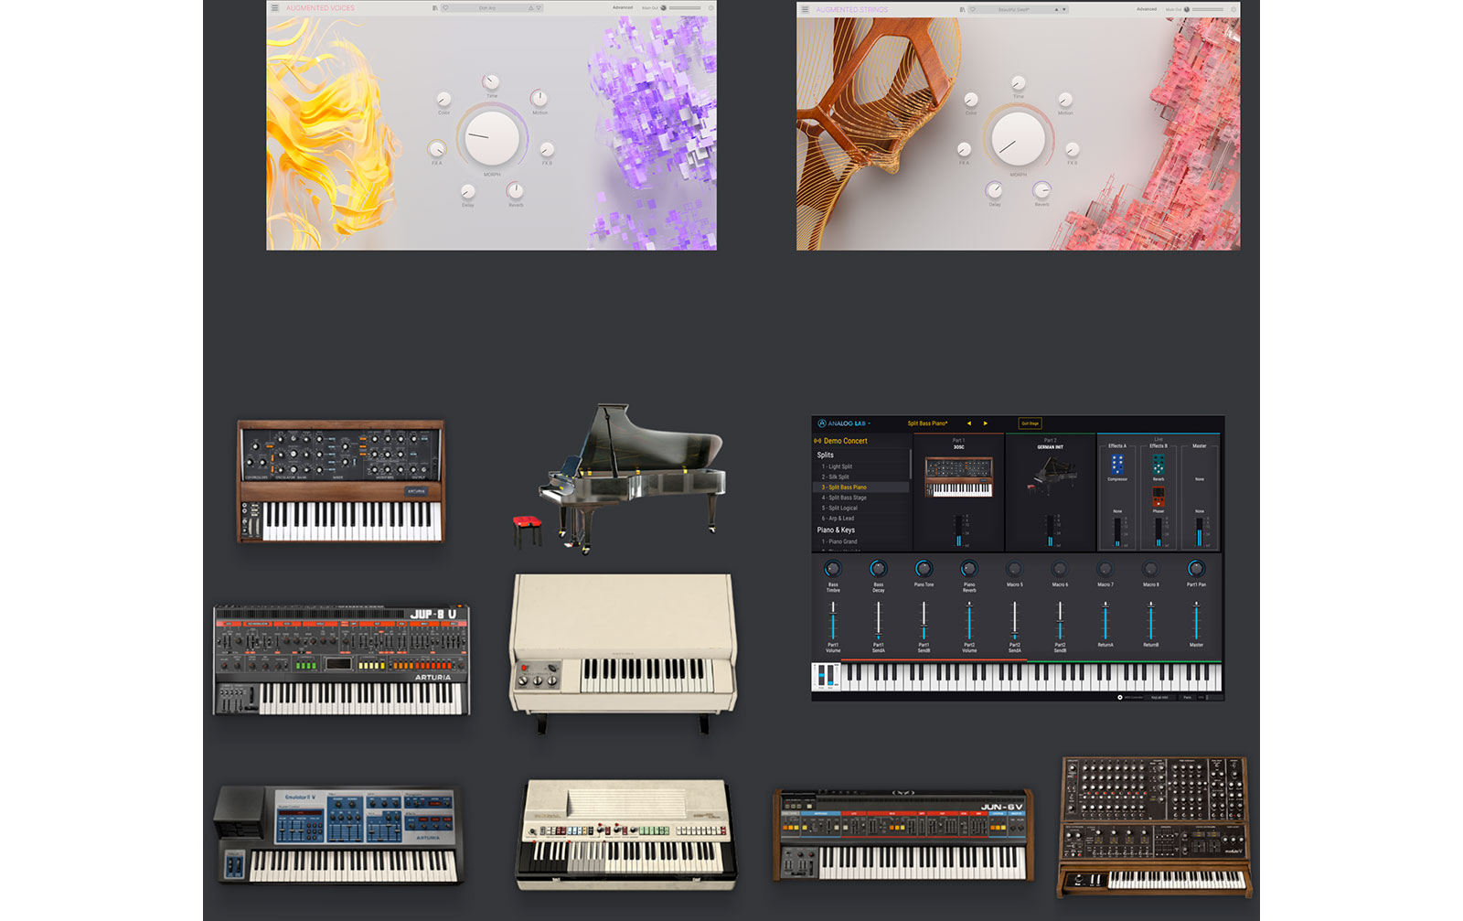Open the Part 1 synth thumbnail

pyautogui.click(x=959, y=477)
